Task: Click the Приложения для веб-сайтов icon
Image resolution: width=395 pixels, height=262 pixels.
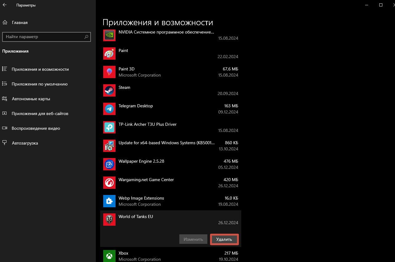Action: (5, 113)
